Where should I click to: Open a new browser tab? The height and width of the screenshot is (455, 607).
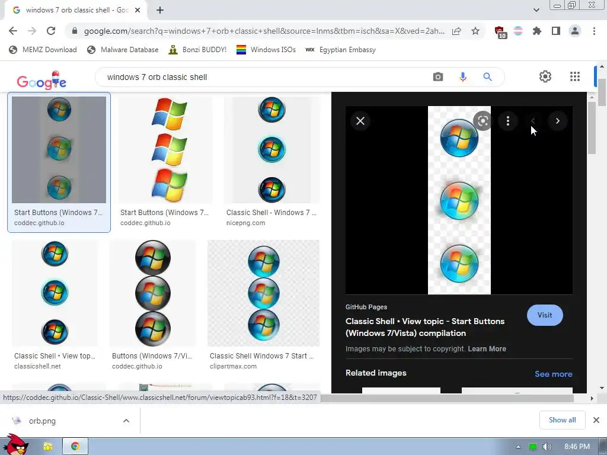tap(160, 10)
